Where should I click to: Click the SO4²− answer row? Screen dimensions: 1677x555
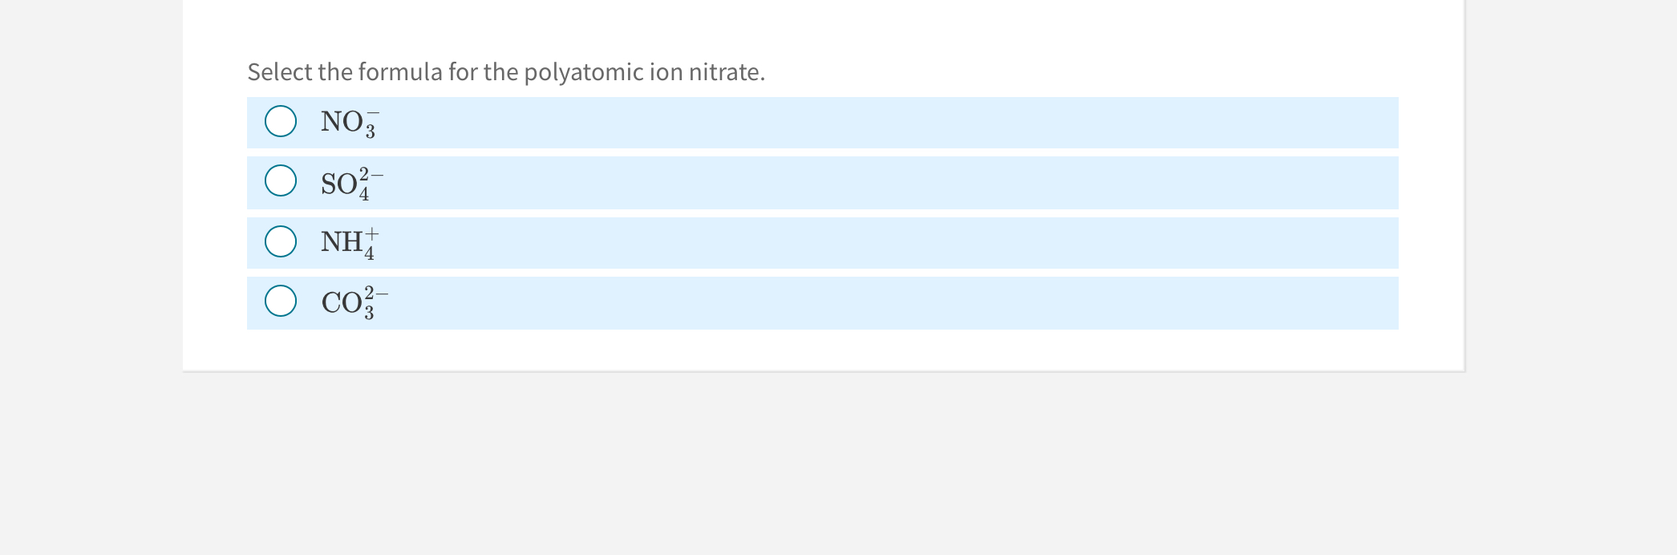(x=722, y=182)
